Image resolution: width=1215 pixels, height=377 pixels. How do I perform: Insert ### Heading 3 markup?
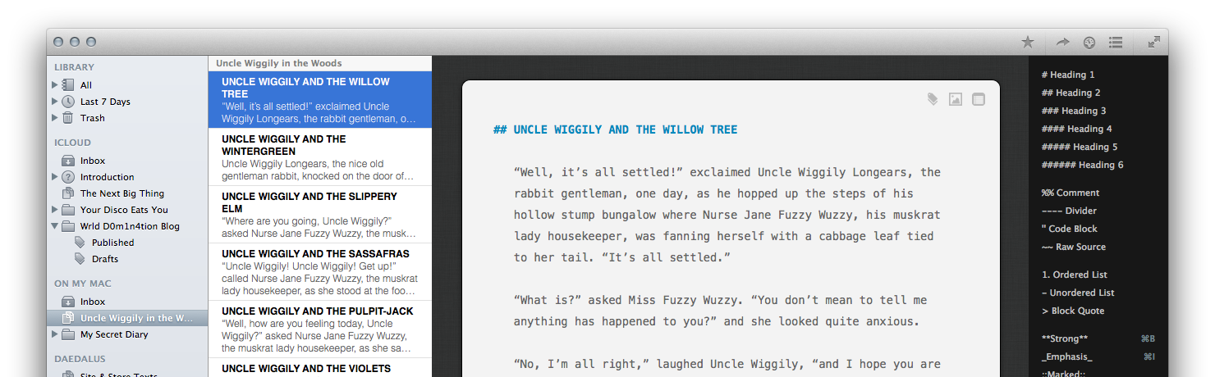1074,111
